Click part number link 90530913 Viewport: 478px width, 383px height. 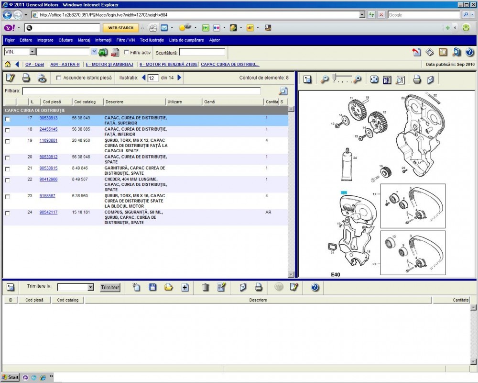[x=48, y=118]
